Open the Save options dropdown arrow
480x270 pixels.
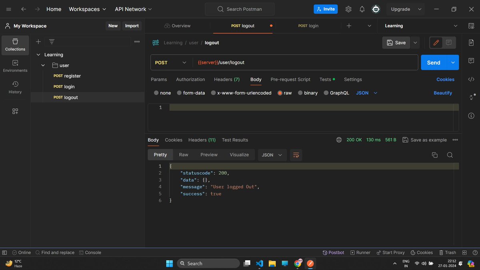(x=415, y=42)
